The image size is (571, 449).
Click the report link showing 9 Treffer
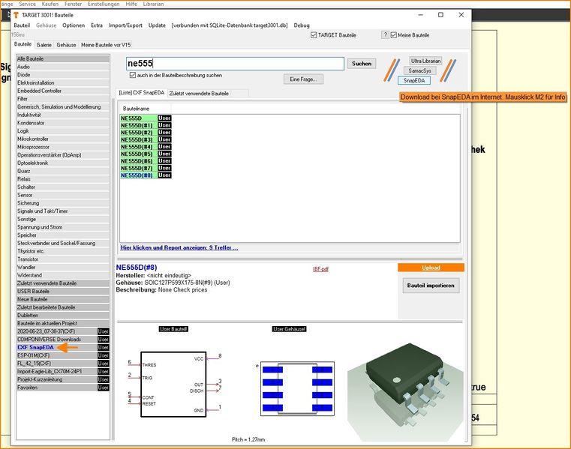(x=179, y=247)
